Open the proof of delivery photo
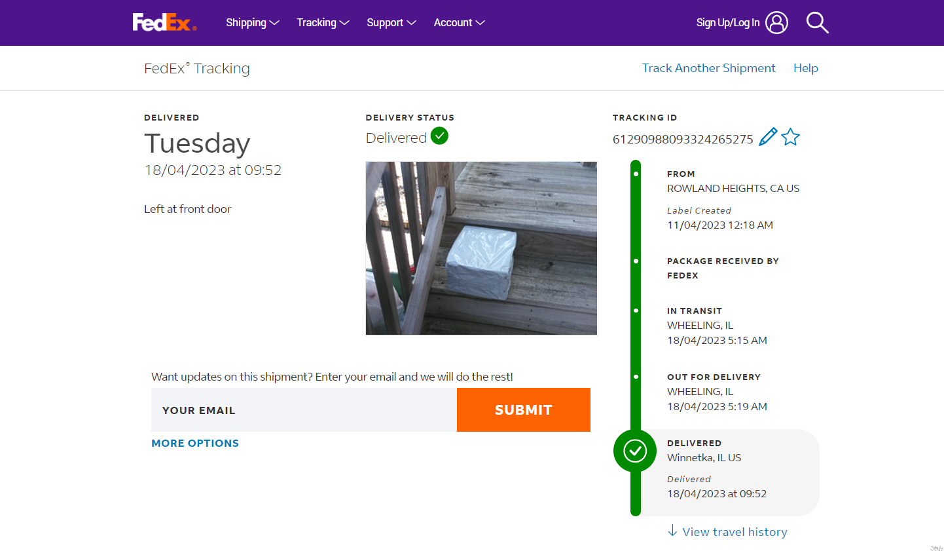The image size is (944, 551). (481, 248)
